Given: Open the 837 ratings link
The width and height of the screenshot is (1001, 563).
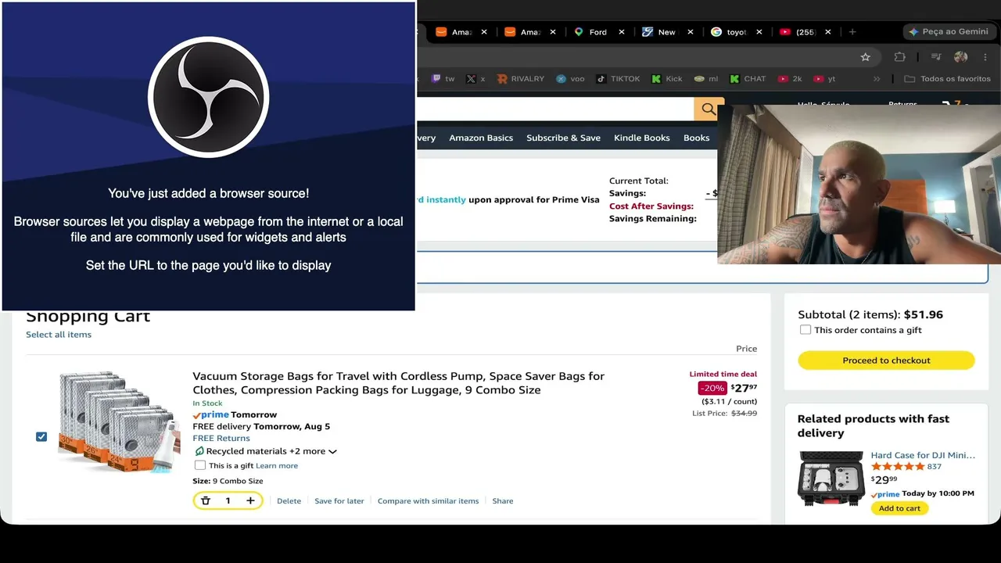Looking at the screenshot, I should pyautogui.click(x=934, y=467).
